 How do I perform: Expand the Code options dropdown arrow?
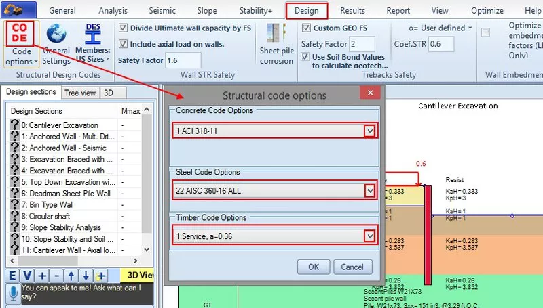36,62
